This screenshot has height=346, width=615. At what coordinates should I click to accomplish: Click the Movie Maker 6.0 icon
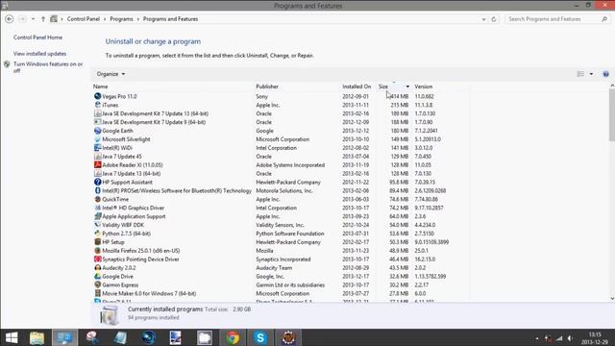(x=98, y=293)
